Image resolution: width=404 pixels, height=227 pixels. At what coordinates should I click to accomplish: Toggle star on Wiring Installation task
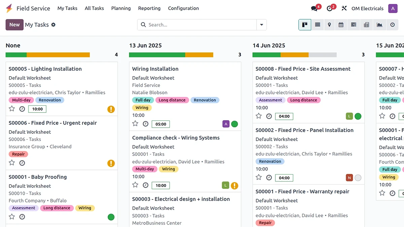click(x=135, y=124)
